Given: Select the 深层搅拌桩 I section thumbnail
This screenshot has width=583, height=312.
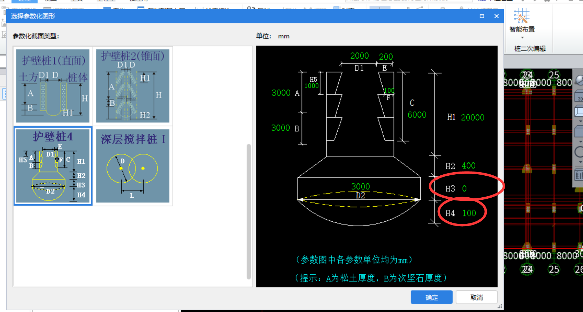Looking at the screenshot, I should coord(133,166).
